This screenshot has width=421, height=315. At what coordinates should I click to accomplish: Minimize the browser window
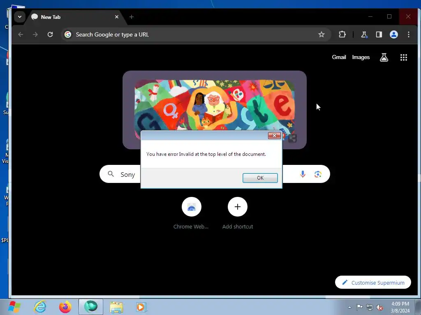tap(370, 16)
